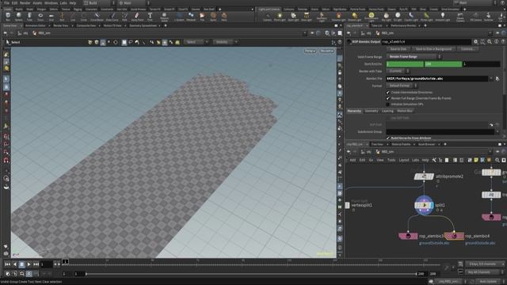Open the Render menu
Viewport: 507px width, 285px height.
(x=25, y=3)
